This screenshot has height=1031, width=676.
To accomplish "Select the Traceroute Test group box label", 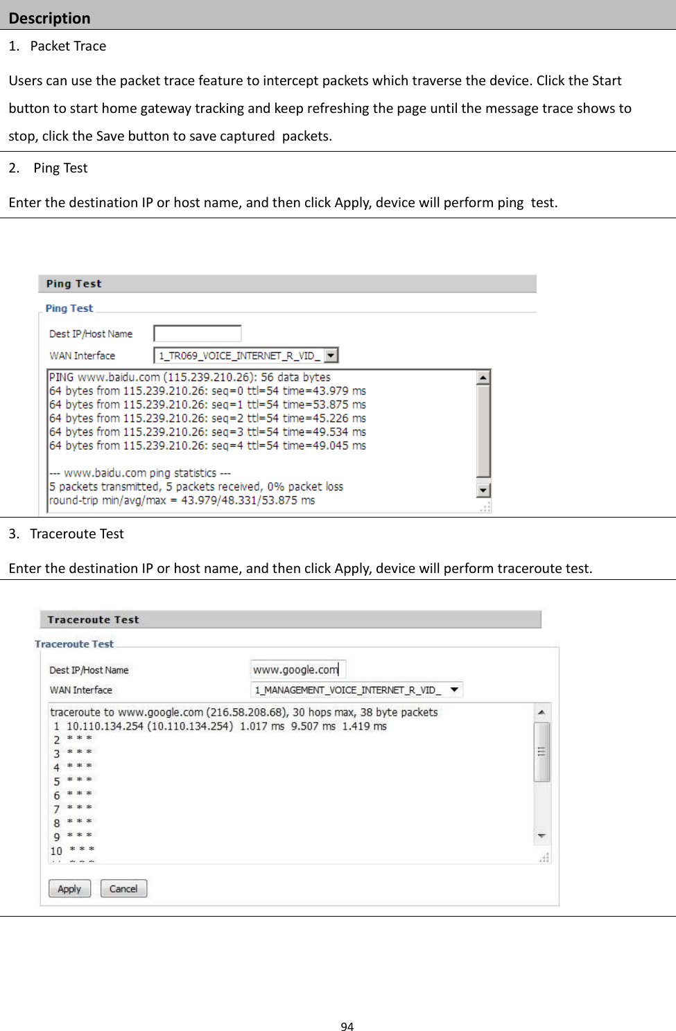I will click(x=76, y=643).
